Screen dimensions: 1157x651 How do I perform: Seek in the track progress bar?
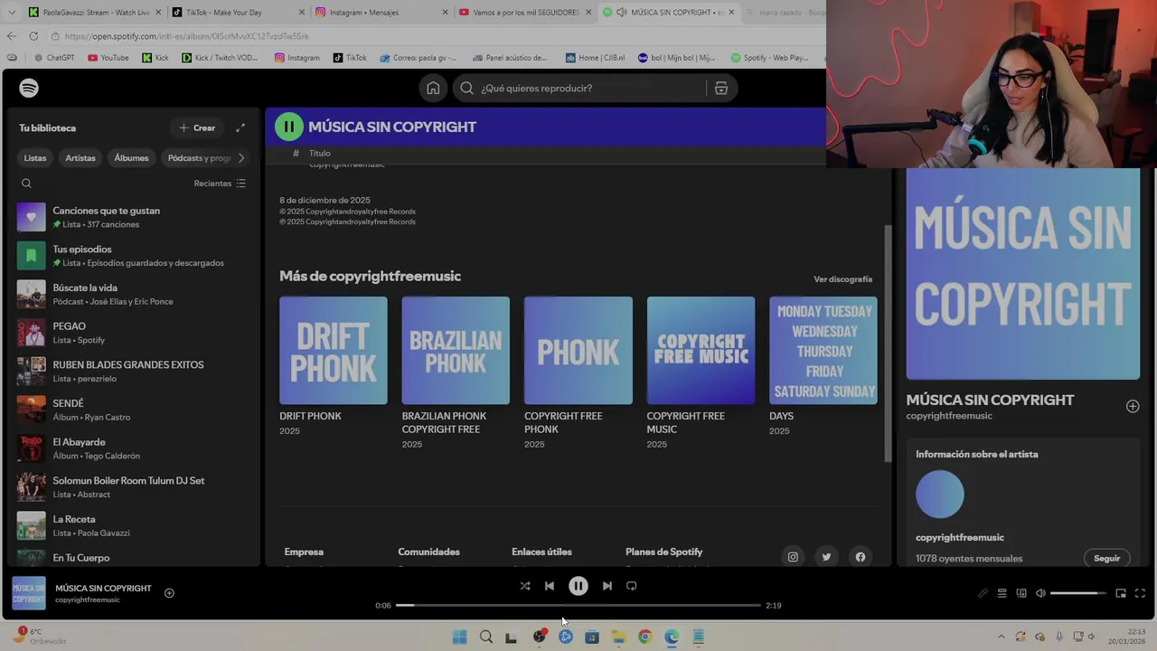[578, 605]
